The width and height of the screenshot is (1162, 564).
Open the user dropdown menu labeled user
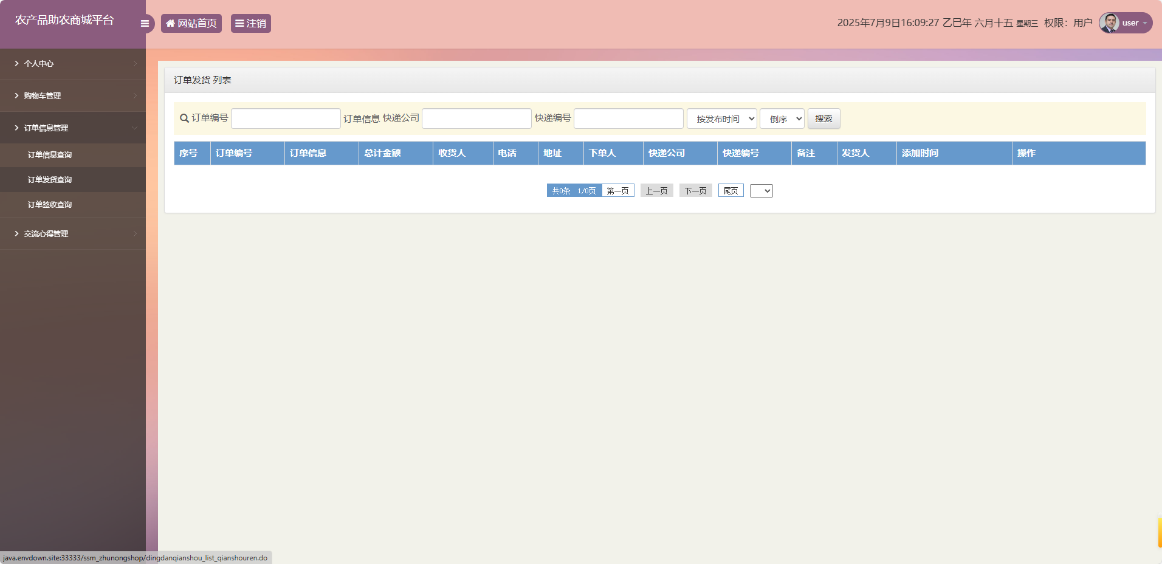pos(1132,22)
